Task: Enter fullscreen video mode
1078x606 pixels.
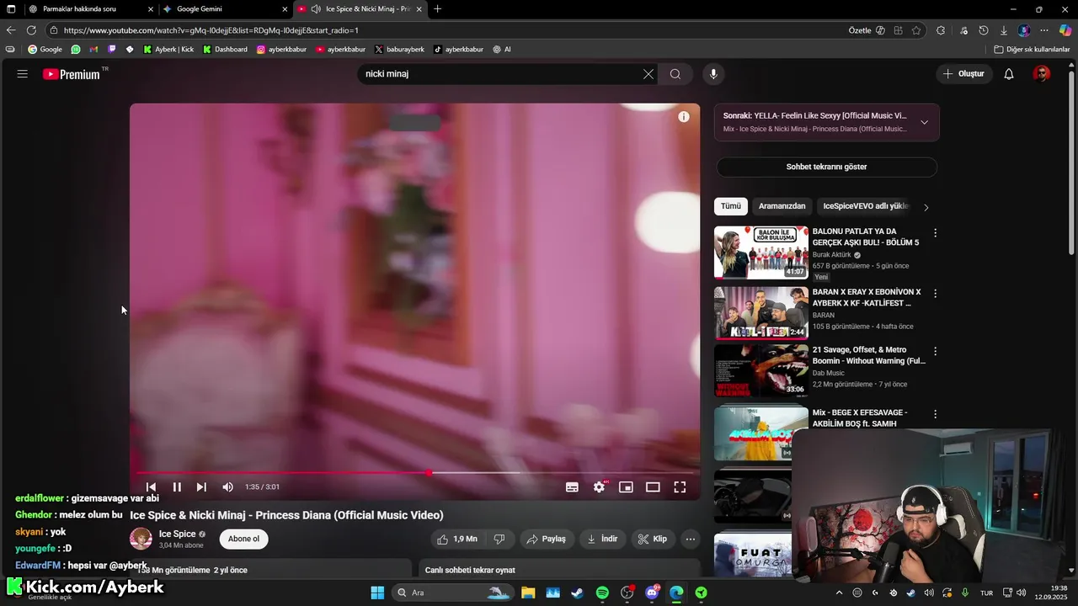Action: [x=680, y=486]
